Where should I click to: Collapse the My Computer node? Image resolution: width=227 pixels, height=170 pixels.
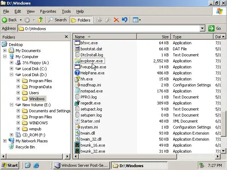5,57
